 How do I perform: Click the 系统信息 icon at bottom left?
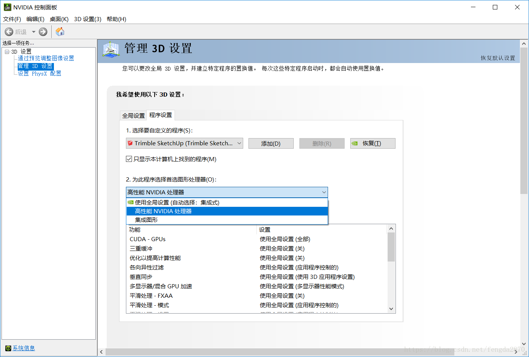(8, 348)
